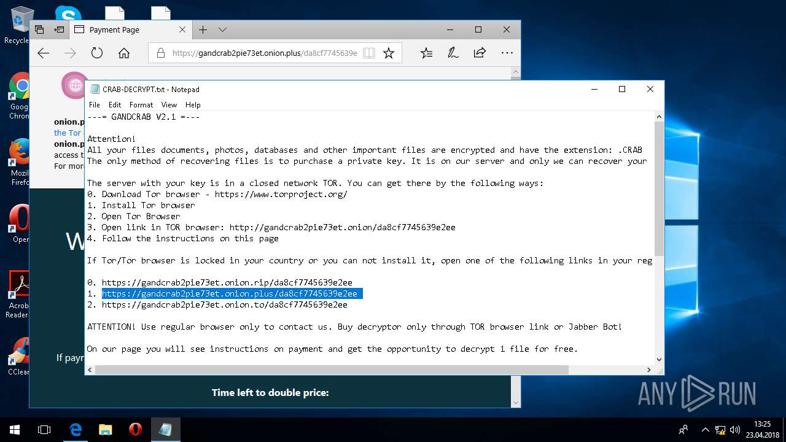The width and height of the screenshot is (786, 442).
Task: Open Mozilla Firefox desktop shortcut
Action: click(20, 162)
